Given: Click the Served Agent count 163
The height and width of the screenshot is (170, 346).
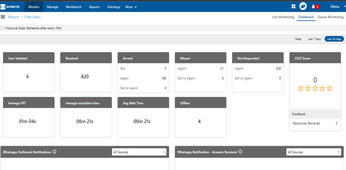Looking at the screenshot, I should (x=164, y=78).
